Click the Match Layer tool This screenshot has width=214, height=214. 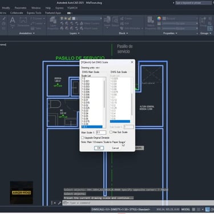(89, 29)
